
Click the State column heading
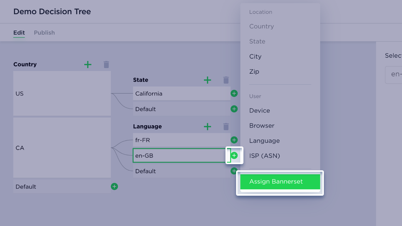point(141,80)
